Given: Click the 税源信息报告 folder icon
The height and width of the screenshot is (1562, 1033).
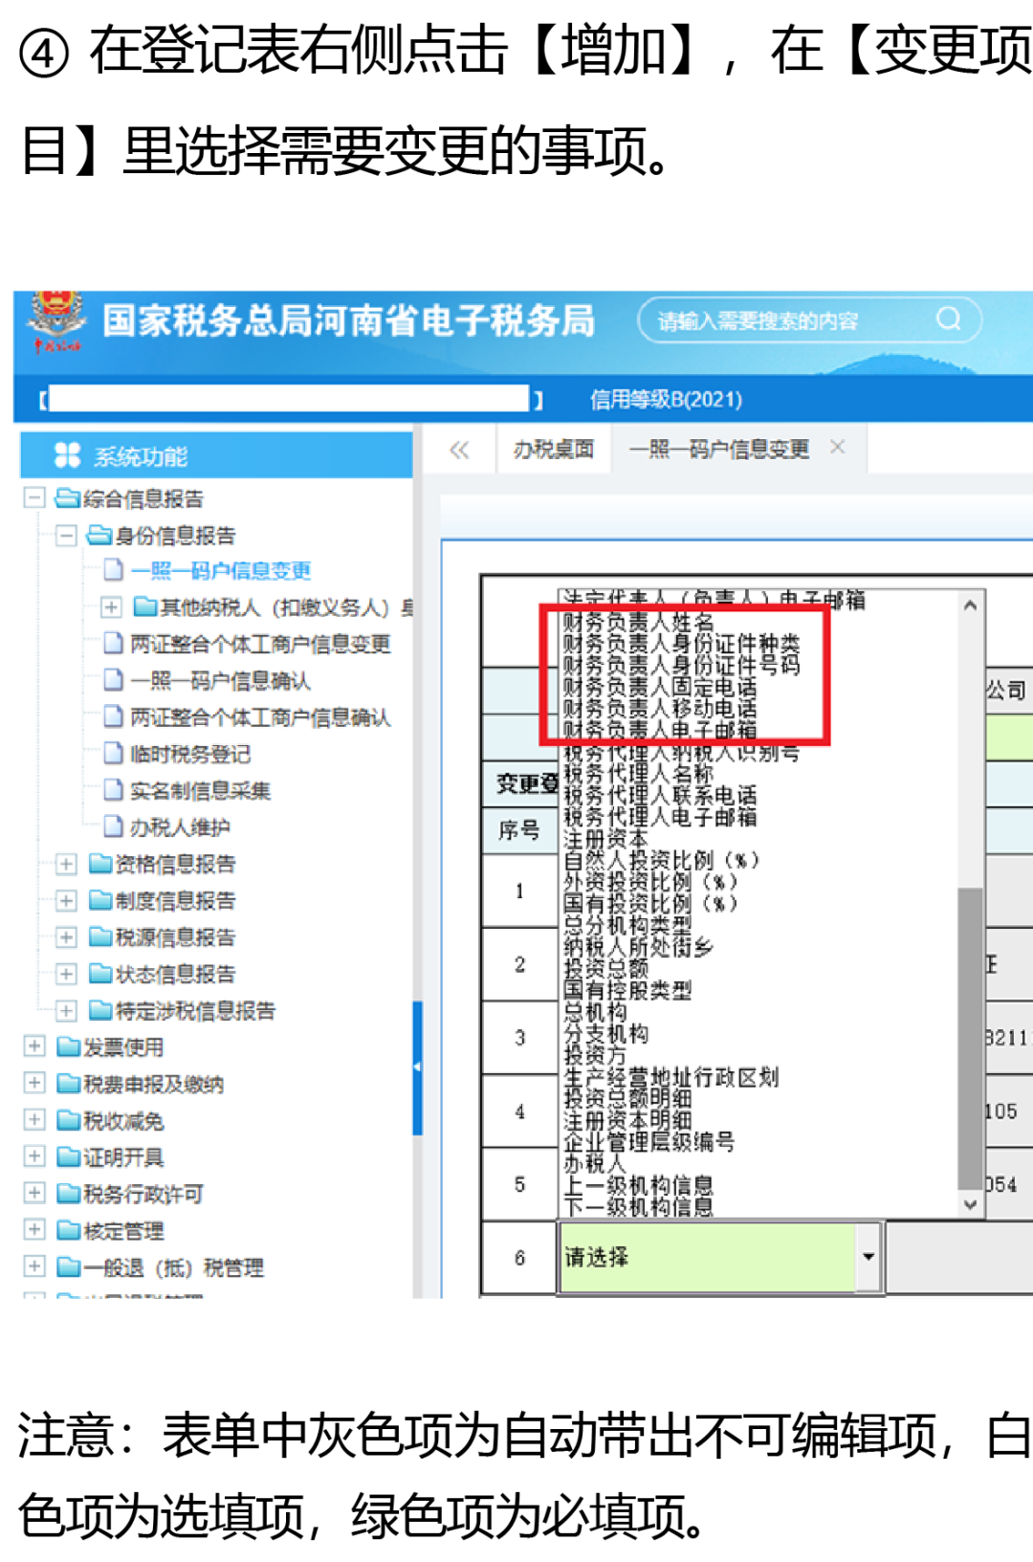Looking at the screenshot, I should click(100, 936).
